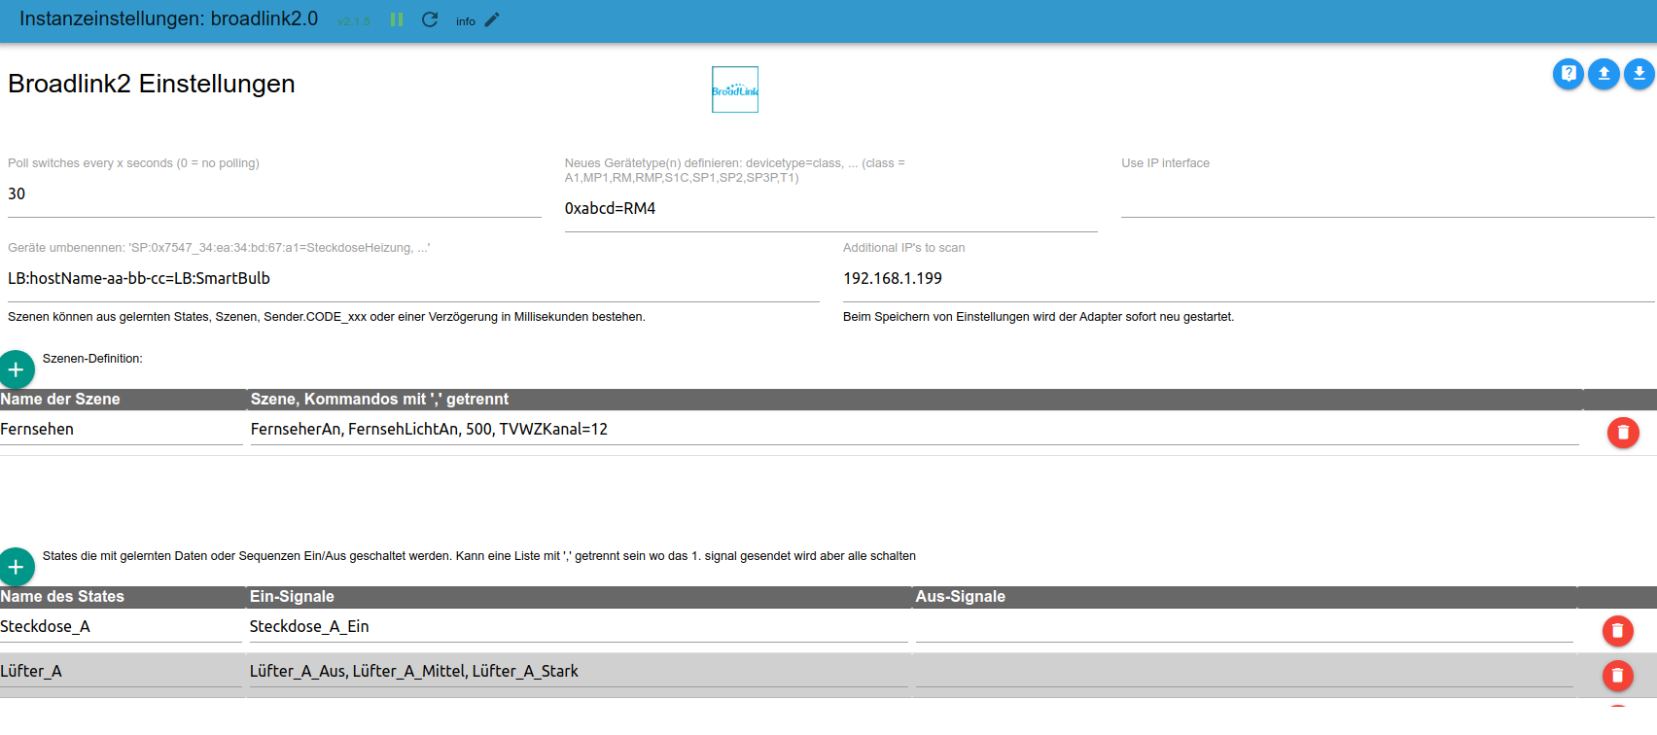Click the 'Additional IP's to scan' label

point(904,248)
